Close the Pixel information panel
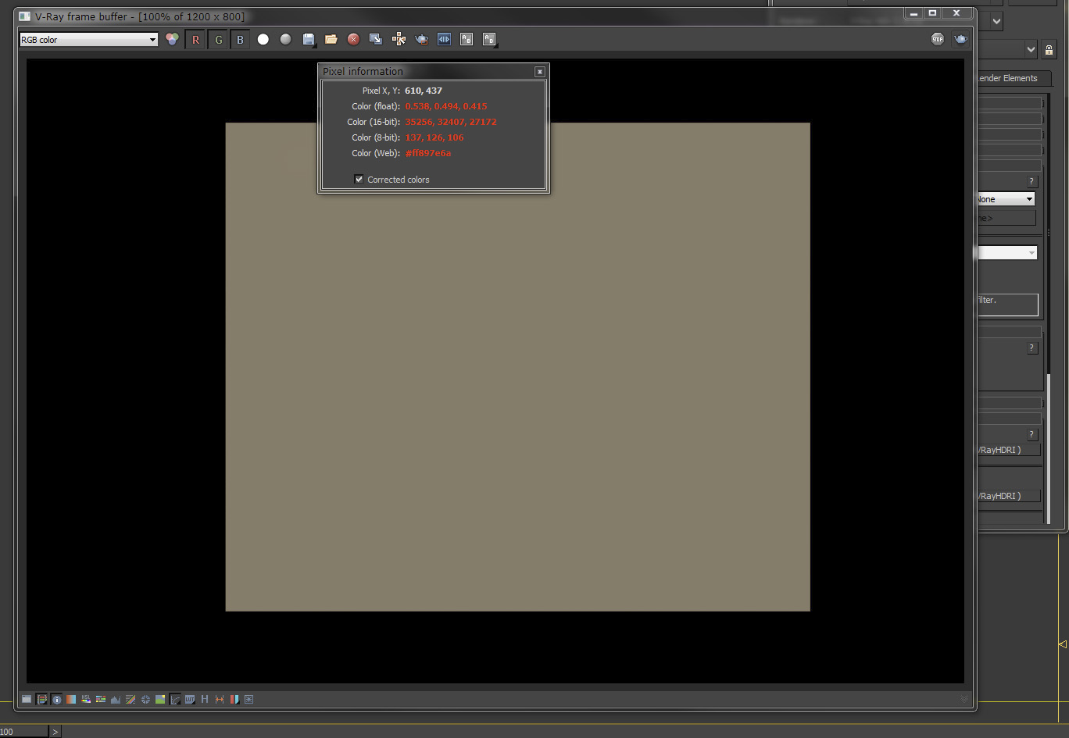 pos(539,71)
